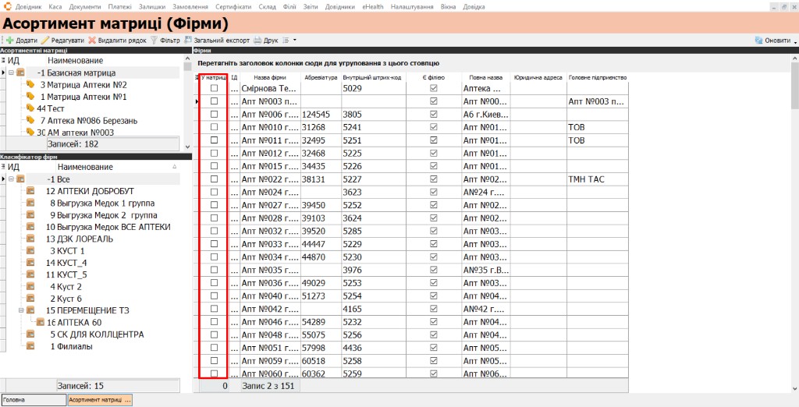Click the orange application logo icon

7,6
